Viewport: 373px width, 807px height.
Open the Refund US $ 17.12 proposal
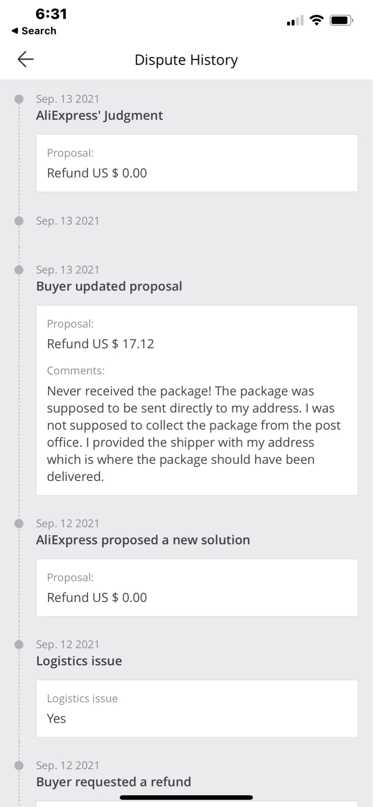pos(100,344)
